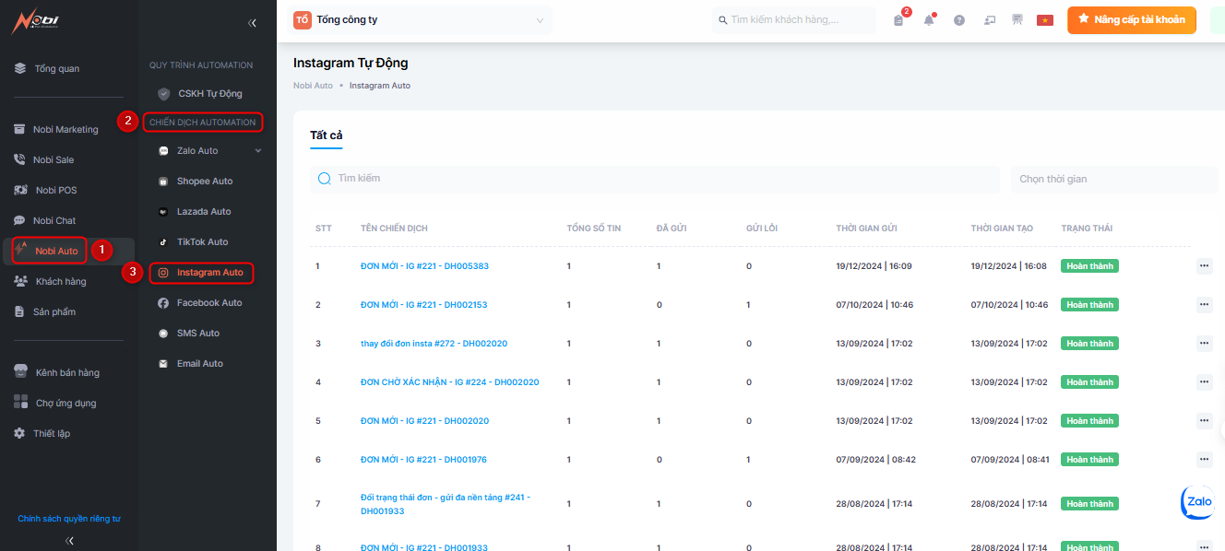Viewport: 1225px width, 551px height.
Task: Open Nobi Marketing in the sidebar
Action: click(65, 130)
